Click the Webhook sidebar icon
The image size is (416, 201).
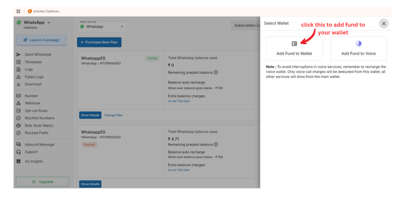pyautogui.click(x=18, y=103)
